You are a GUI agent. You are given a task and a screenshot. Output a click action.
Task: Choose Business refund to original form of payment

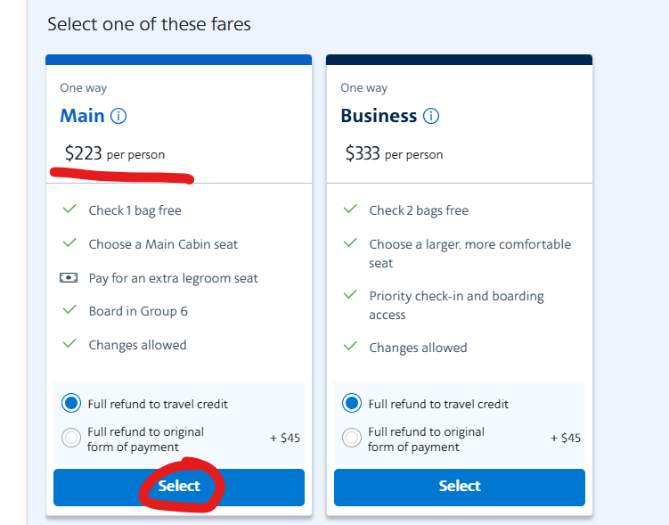(x=352, y=438)
